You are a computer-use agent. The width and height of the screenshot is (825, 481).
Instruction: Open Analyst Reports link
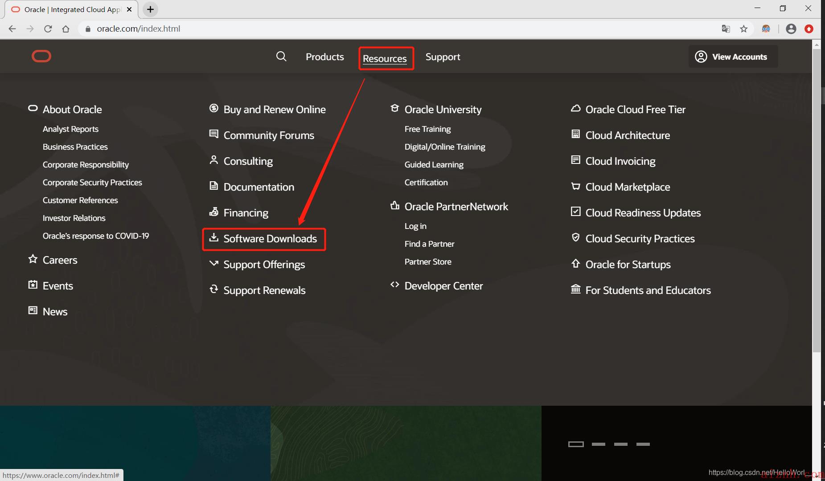coord(70,129)
